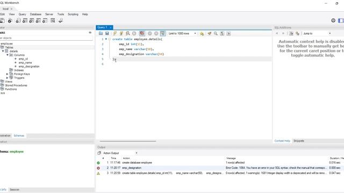Click the filter objects search field

click(x=46, y=38)
